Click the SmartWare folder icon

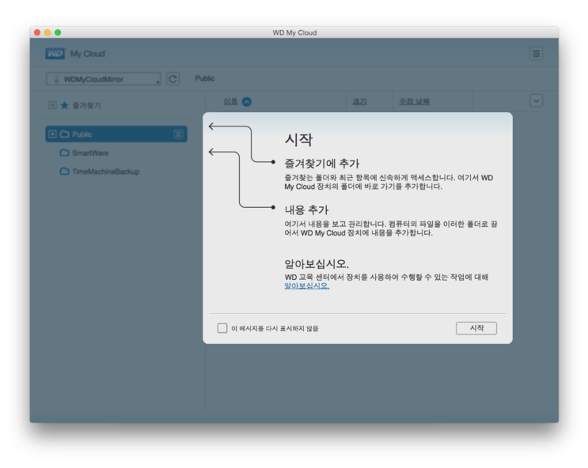(x=65, y=153)
